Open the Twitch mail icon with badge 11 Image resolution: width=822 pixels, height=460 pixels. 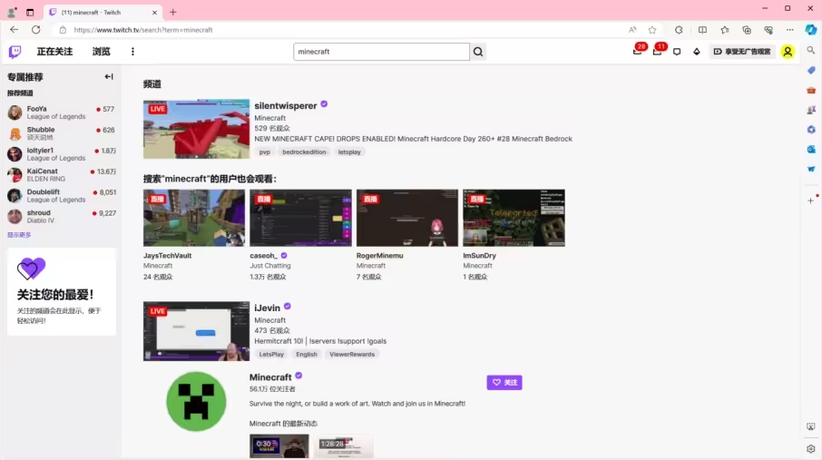pos(658,52)
